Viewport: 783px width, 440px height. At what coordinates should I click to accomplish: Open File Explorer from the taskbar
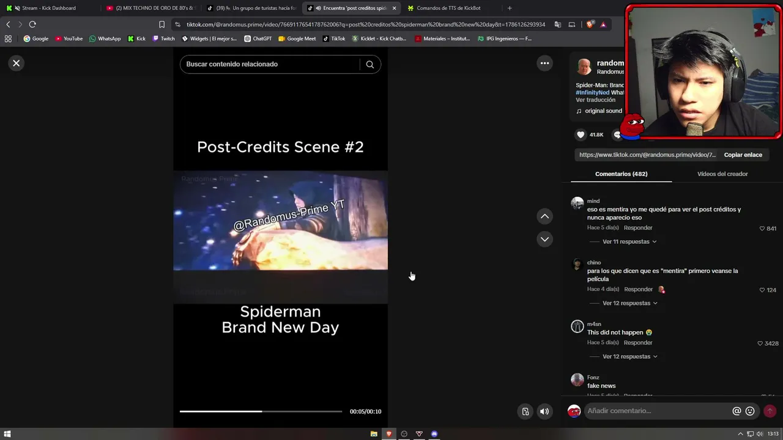point(374,434)
